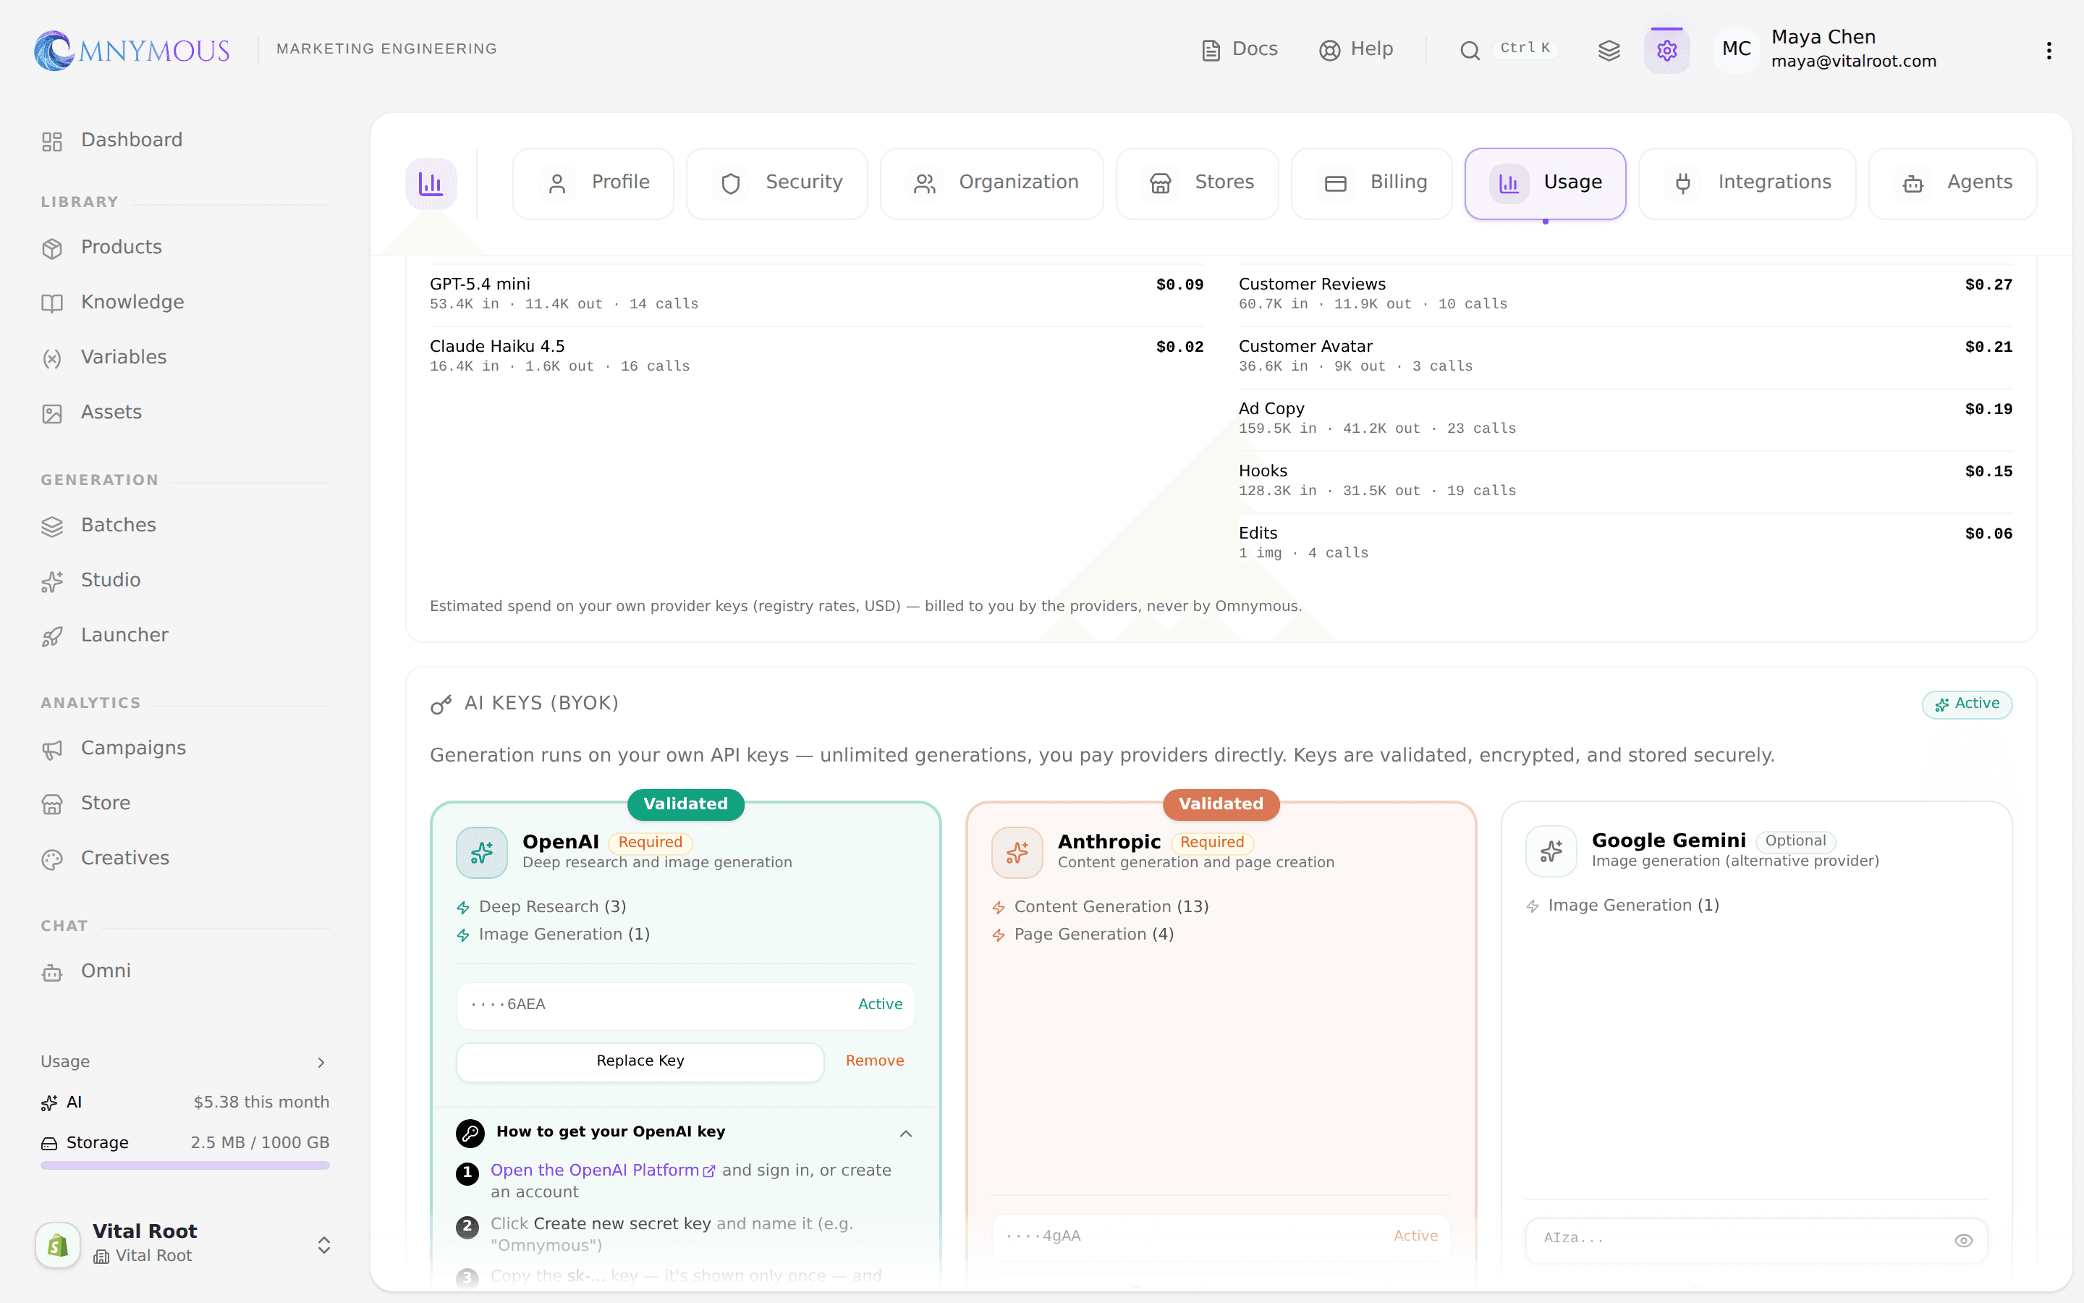Click the Google Gemini provider icon
2084x1303 pixels.
click(1551, 851)
